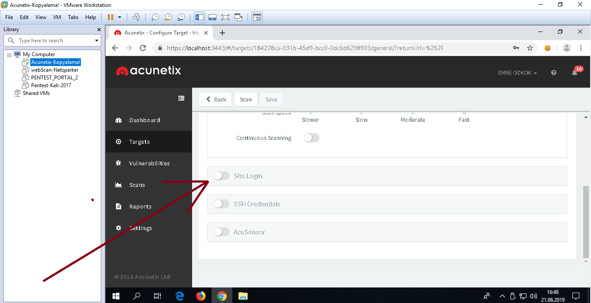The image size is (591, 303).
Task: Enable the AcuSensor toggle
Action: [222, 232]
